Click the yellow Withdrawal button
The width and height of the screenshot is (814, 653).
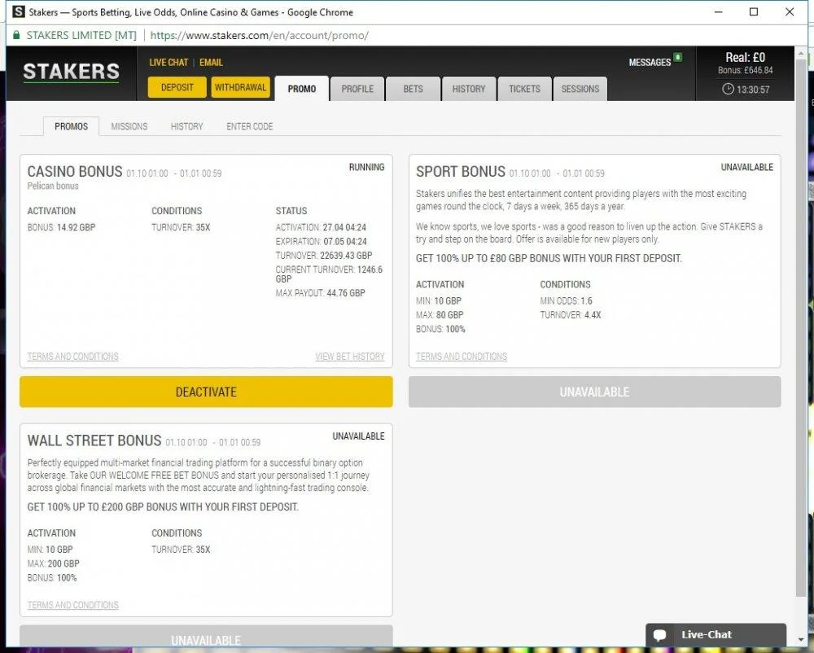click(x=240, y=87)
